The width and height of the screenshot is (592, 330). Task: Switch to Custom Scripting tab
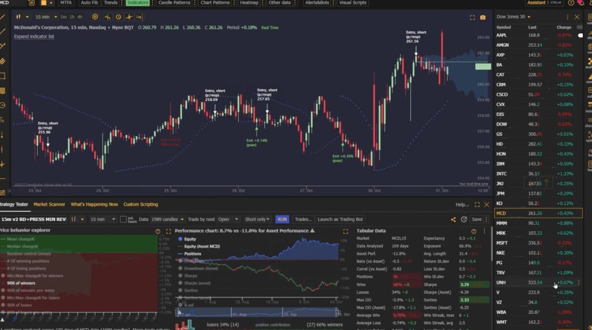(x=140, y=205)
